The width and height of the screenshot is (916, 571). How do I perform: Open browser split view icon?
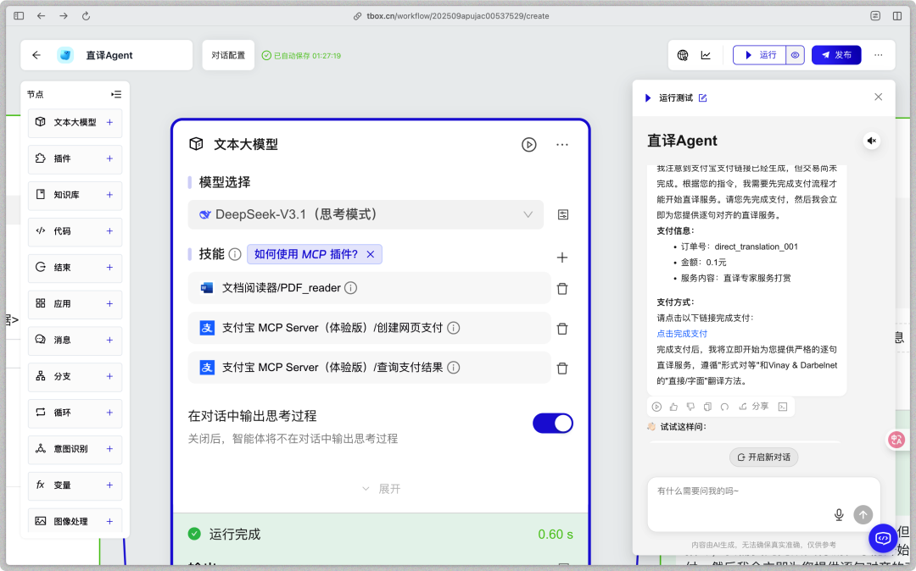coord(896,16)
